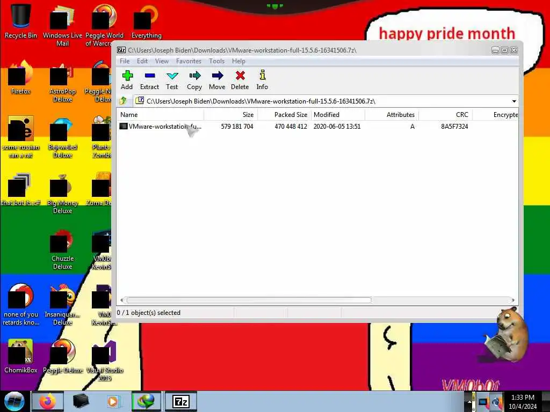550x412 pixels.
Task: Click the packed size 470 448 412
Action: (291, 127)
